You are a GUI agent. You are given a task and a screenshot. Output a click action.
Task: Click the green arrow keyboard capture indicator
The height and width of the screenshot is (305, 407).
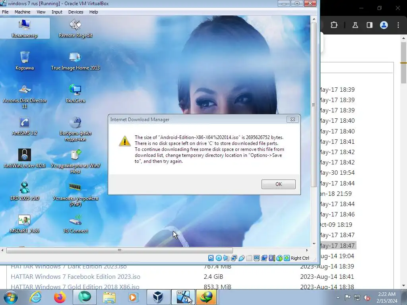pyautogui.click(x=287, y=258)
